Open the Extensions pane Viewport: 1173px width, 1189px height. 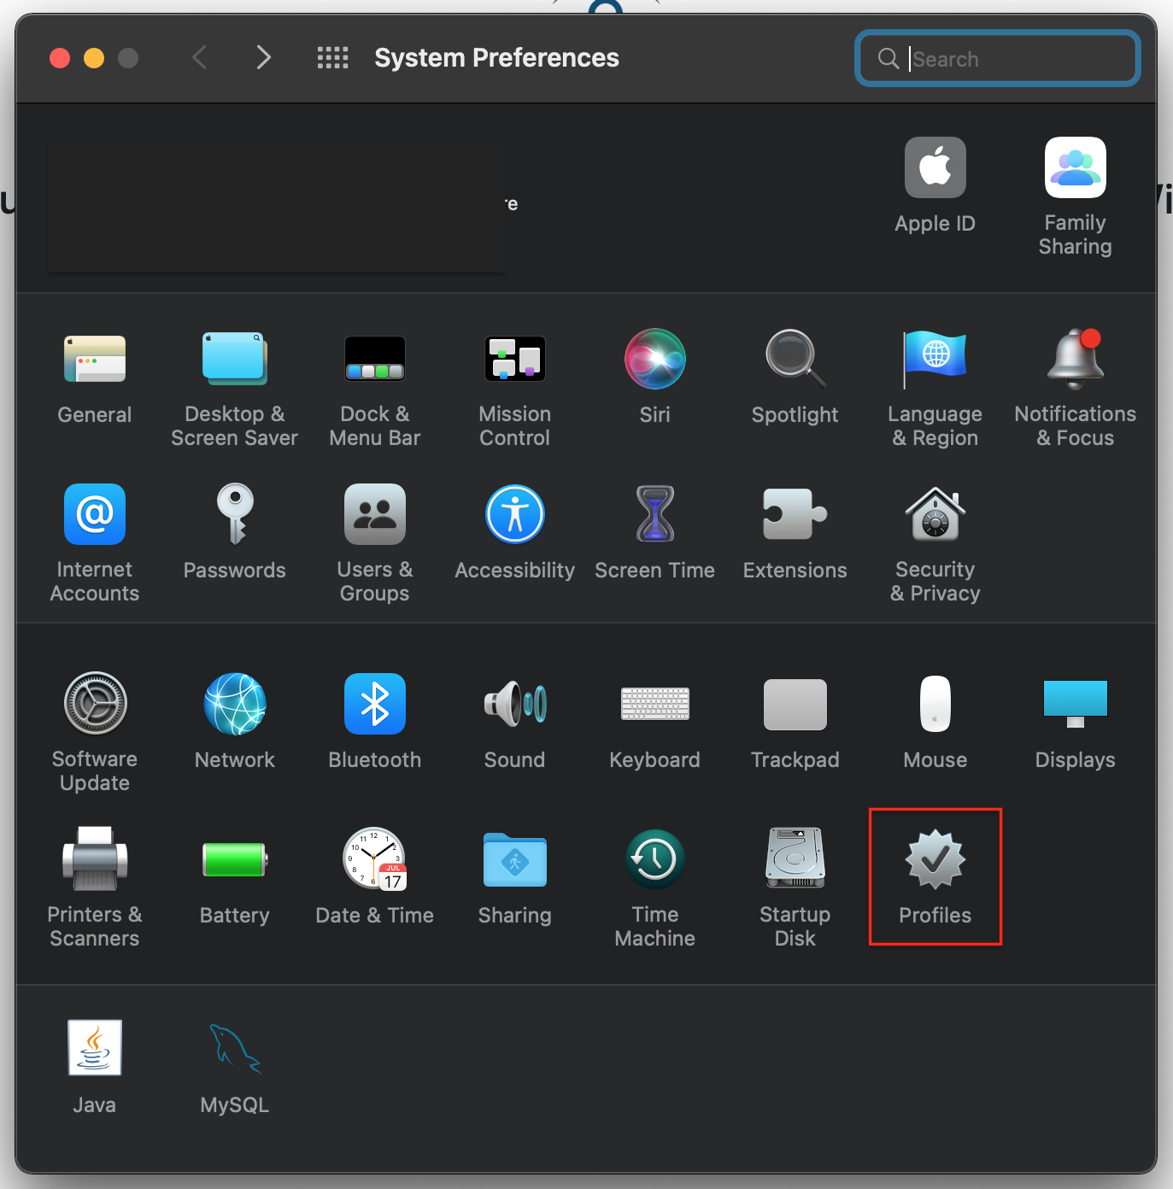point(795,514)
